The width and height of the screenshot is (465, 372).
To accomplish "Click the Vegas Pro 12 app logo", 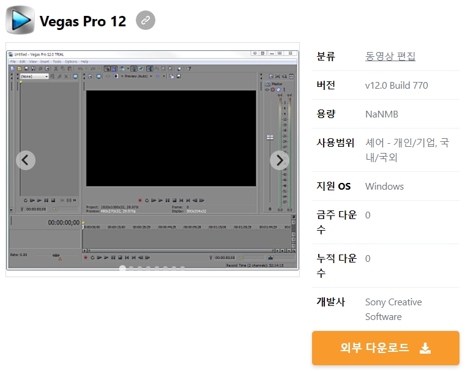I will [20, 20].
